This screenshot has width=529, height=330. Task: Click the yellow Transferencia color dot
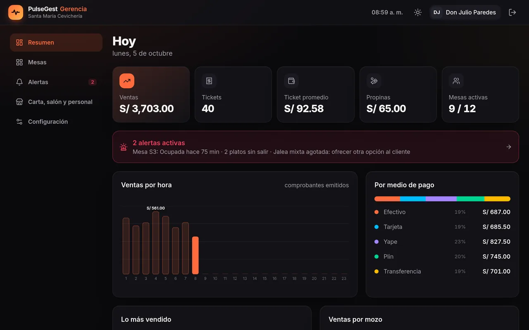(376, 271)
